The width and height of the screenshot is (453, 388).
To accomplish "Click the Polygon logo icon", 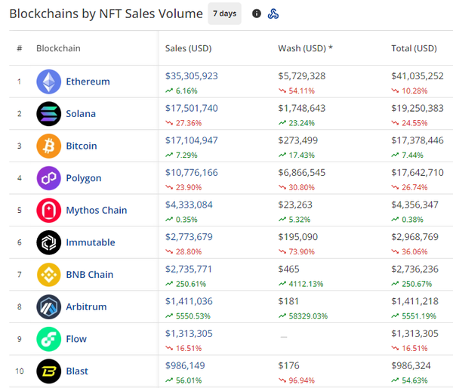I will pyautogui.click(x=49, y=178).
